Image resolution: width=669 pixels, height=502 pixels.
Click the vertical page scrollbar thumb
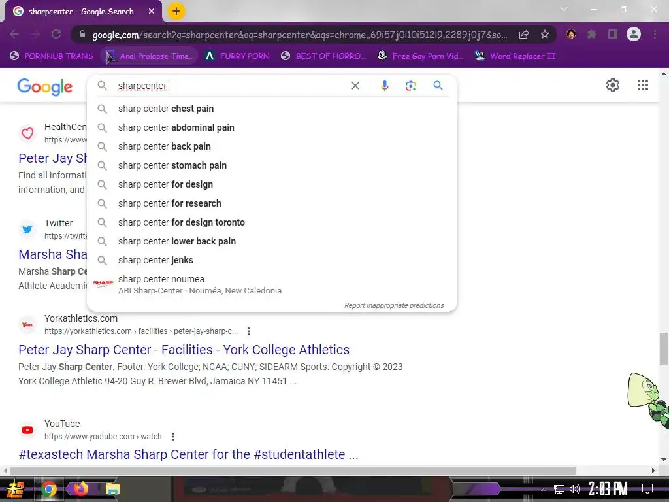coord(664,349)
